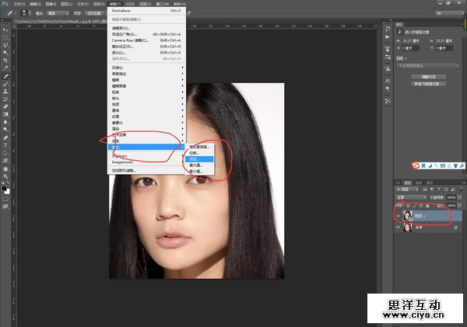The image size is (467, 327).
Task: Select the Gradient tool
Action: 5,114
